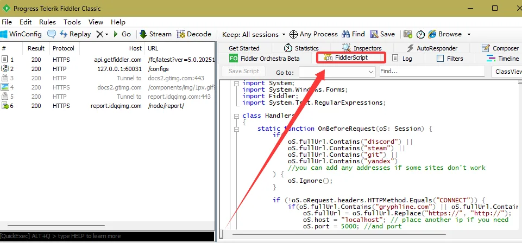This screenshot has width=522, height=243.
Task: Collapse the class Handlers block
Action: click(x=236, y=117)
